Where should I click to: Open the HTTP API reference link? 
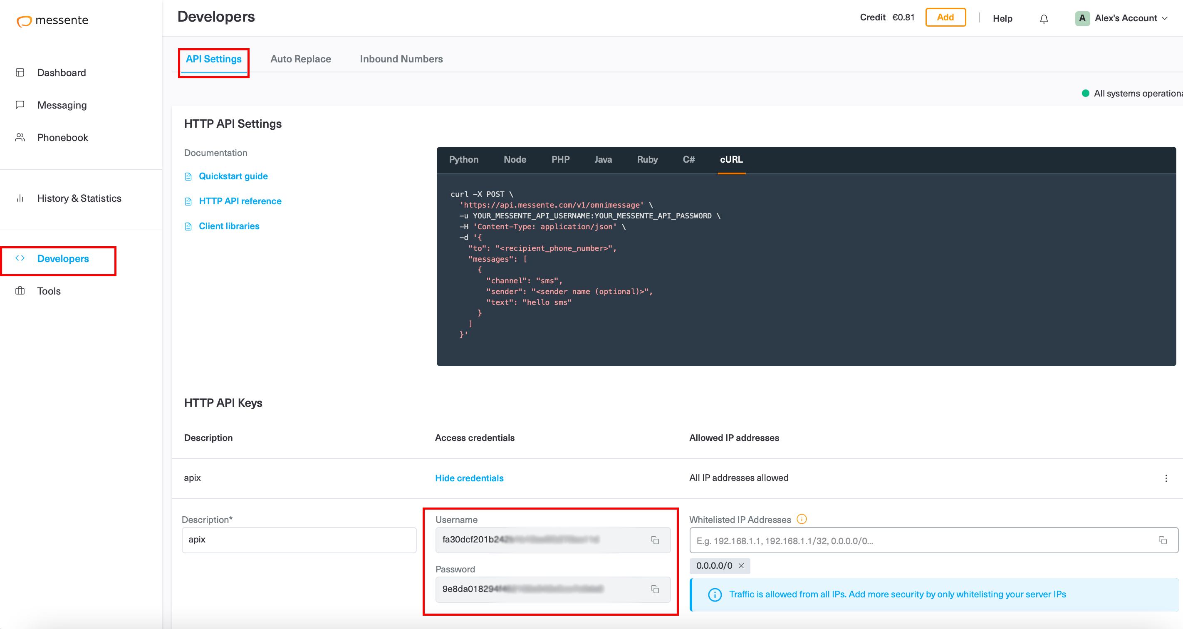tap(240, 201)
